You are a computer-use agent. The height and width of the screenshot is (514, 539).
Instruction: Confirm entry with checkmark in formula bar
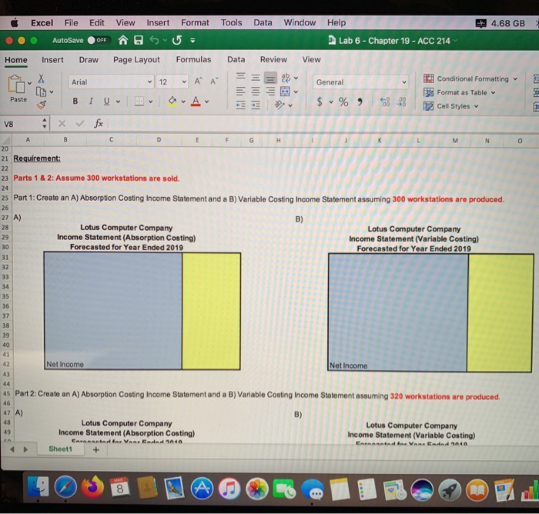80,123
